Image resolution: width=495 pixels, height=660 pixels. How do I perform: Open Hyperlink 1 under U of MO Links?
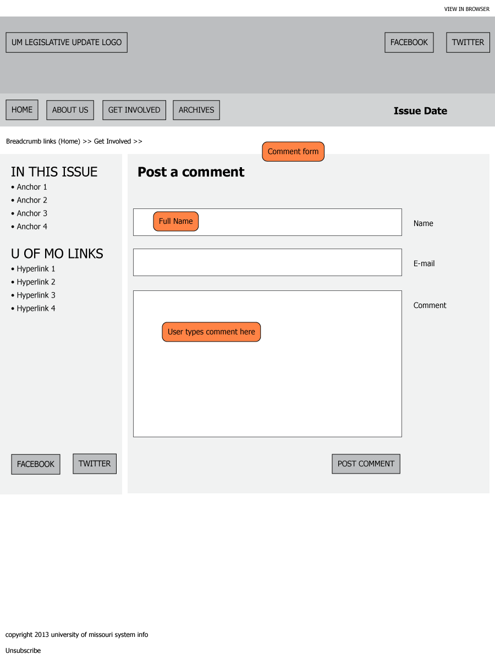tap(36, 269)
